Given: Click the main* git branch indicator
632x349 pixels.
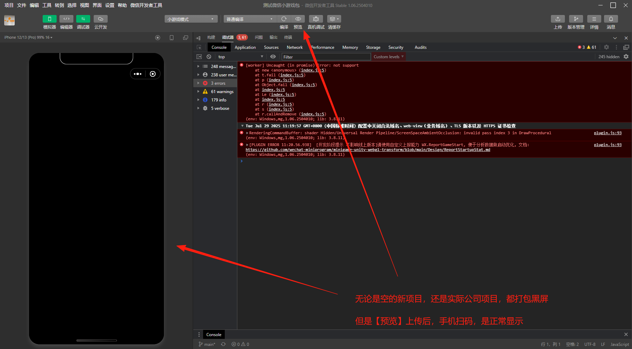Looking at the screenshot, I should pyautogui.click(x=207, y=344).
